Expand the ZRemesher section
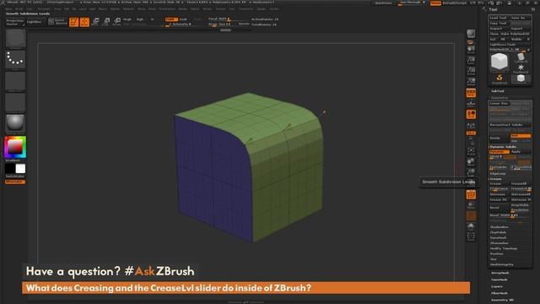540x304 pixels. (499, 243)
